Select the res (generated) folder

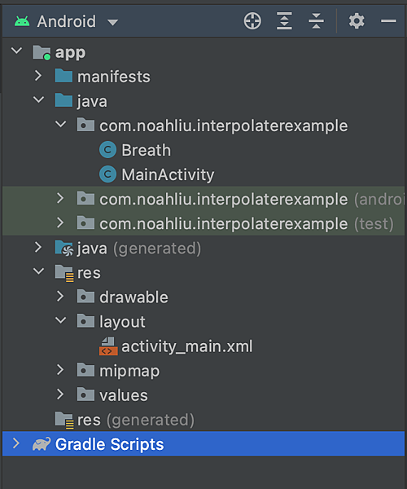[x=125, y=420]
